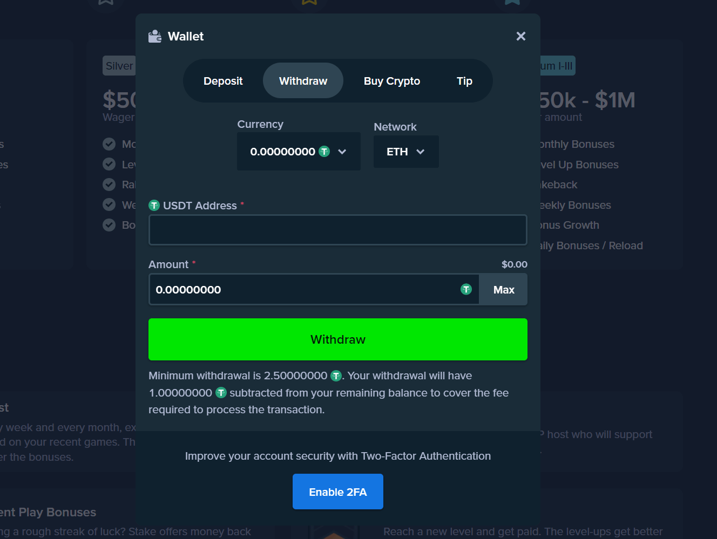The height and width of the screenshot is (539, 717).
Task: Click the Tether icon inside the currency selector
Action: (x=324, y=152)
